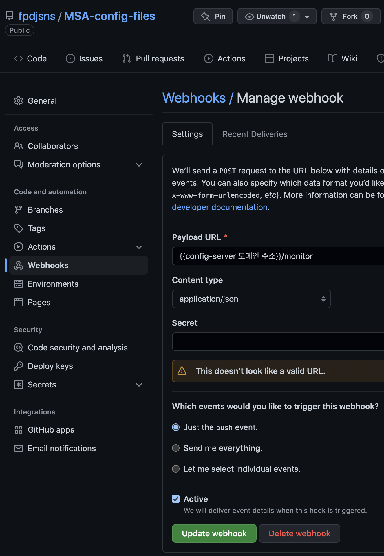Click the 'Integrations' section heading

34,412
